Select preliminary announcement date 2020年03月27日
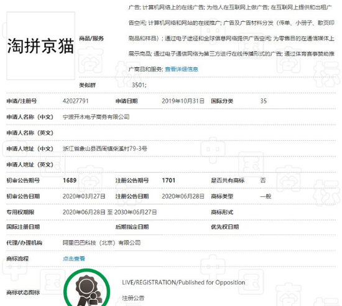Image resolution: width=342 pixels, height=306 pixels. click(84, 196)
